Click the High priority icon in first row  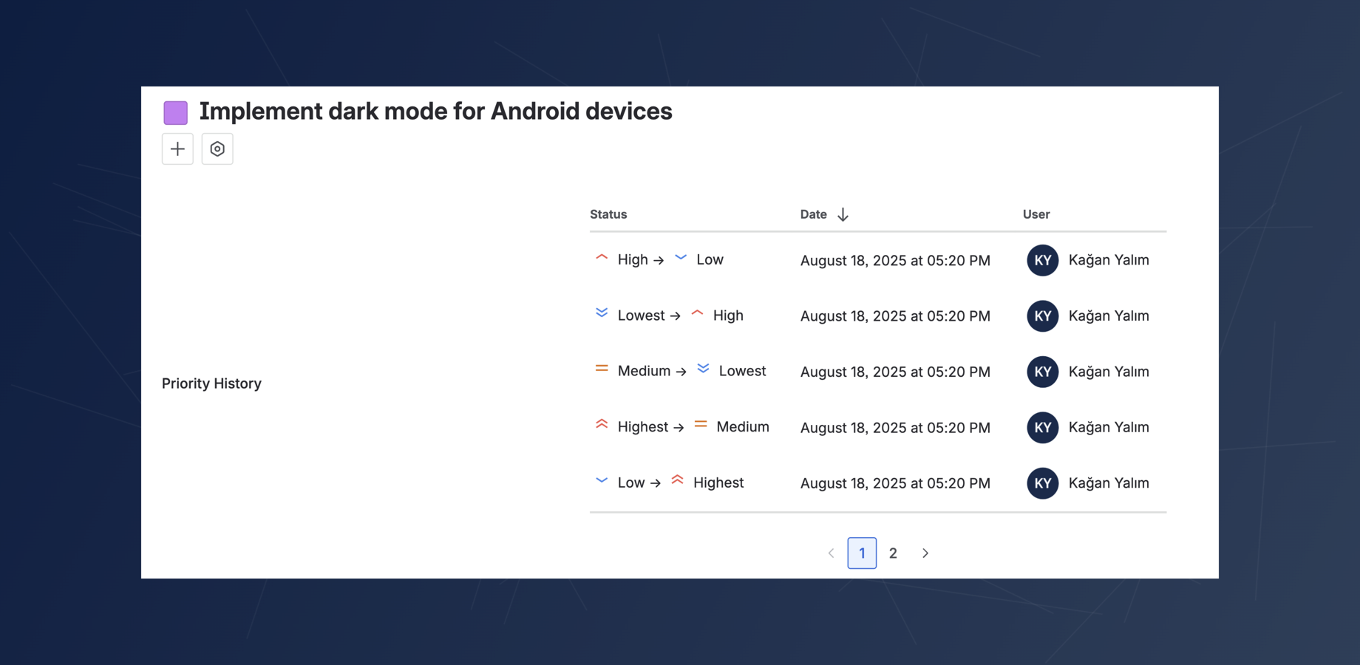pyautogui.click(x=602, y=258)
